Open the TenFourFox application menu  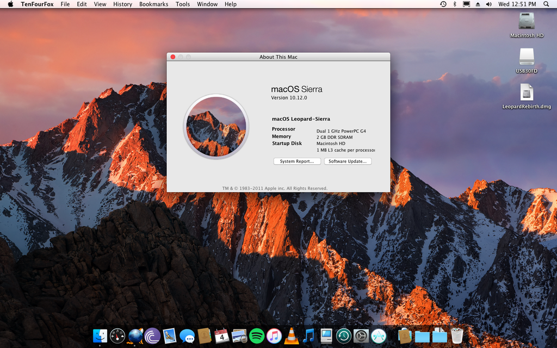coord(38,4)
